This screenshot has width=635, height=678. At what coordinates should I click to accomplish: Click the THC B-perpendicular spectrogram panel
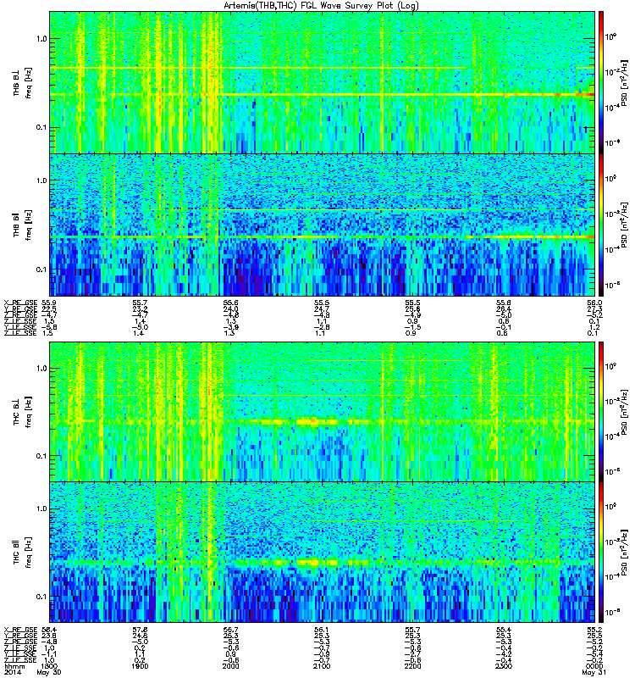click(x=322, y=411)
